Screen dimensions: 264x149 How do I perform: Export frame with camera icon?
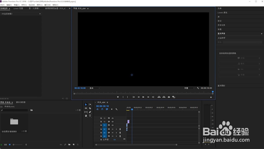[169, 97]
